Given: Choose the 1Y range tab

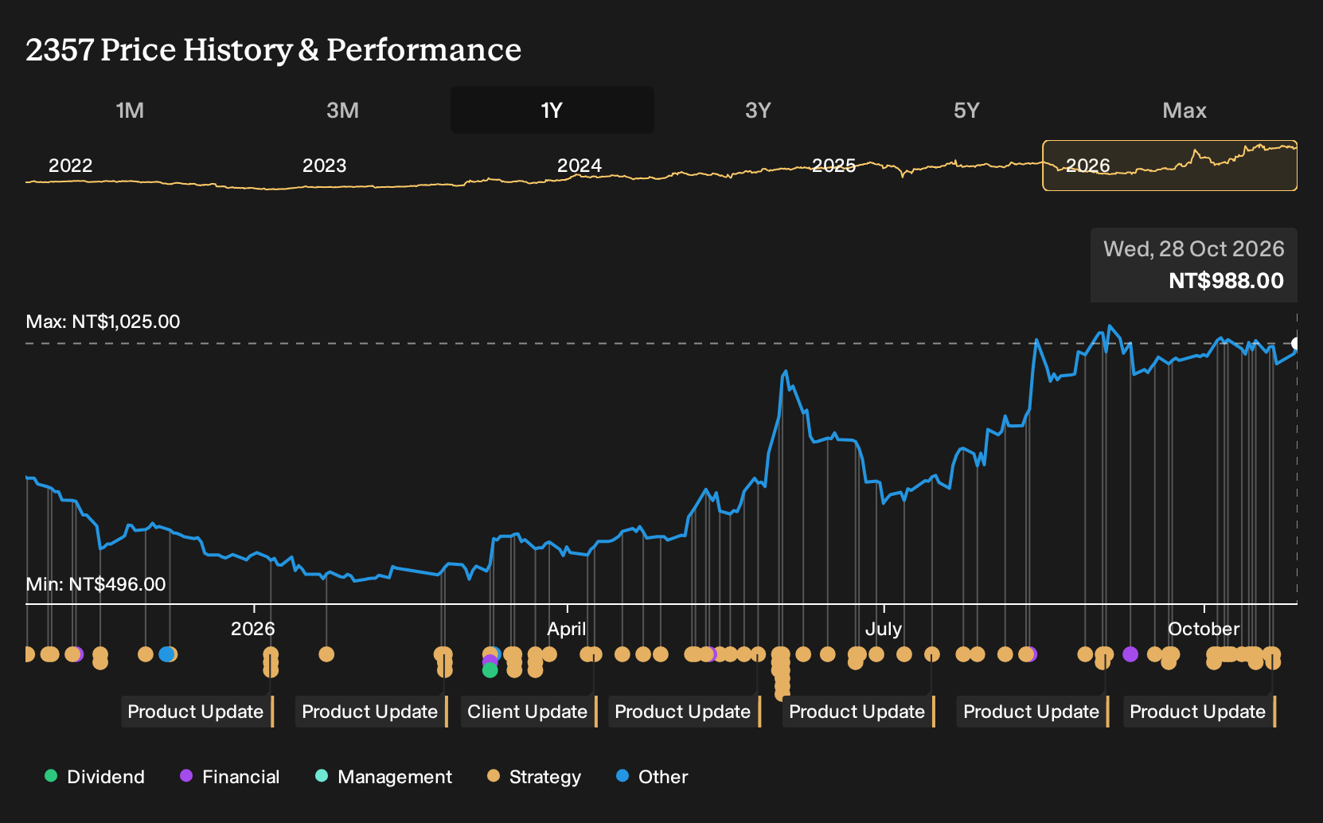Looking at the screenshot, I should click(552, 110).
